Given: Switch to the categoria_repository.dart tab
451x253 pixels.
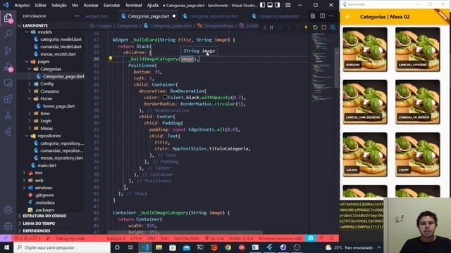Looking at the screenshot, I should (214, 16).
